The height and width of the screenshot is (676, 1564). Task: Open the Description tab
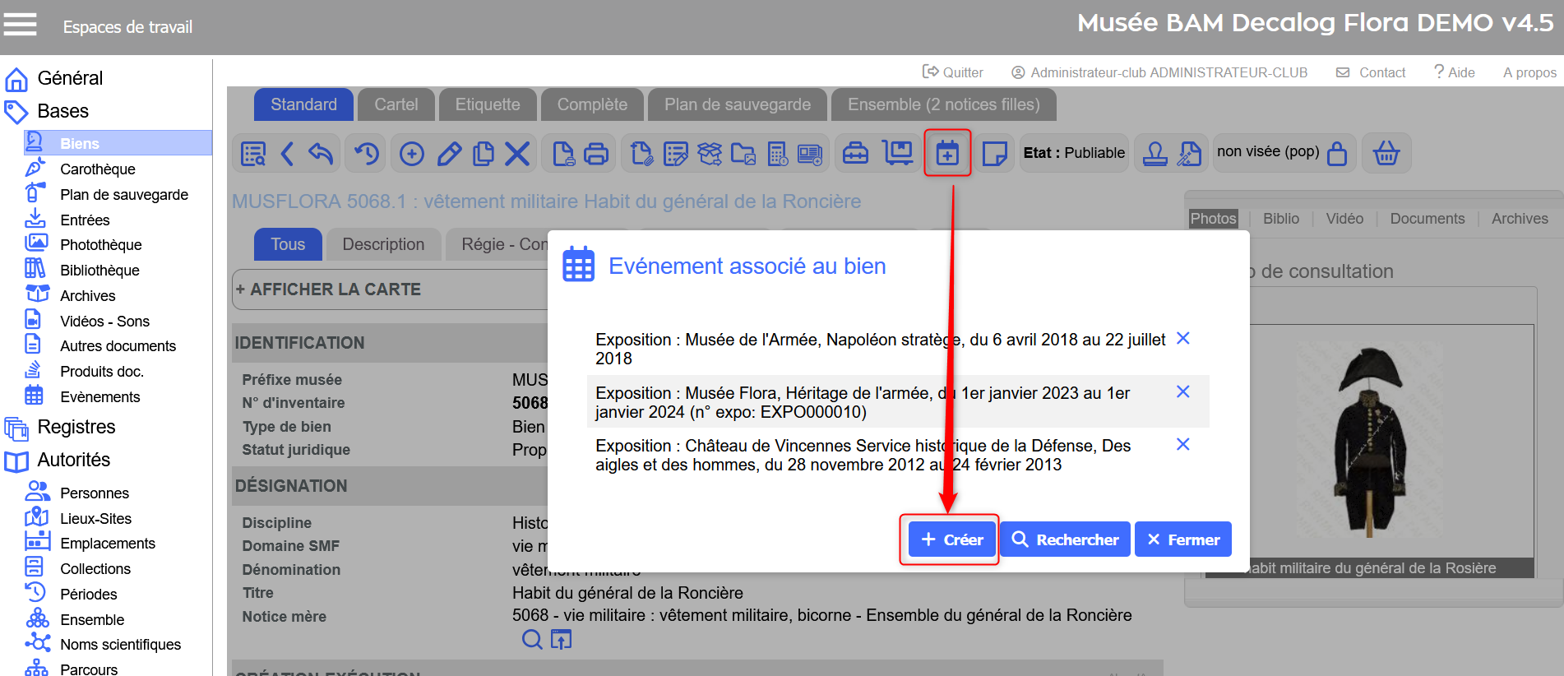[383, 244]
